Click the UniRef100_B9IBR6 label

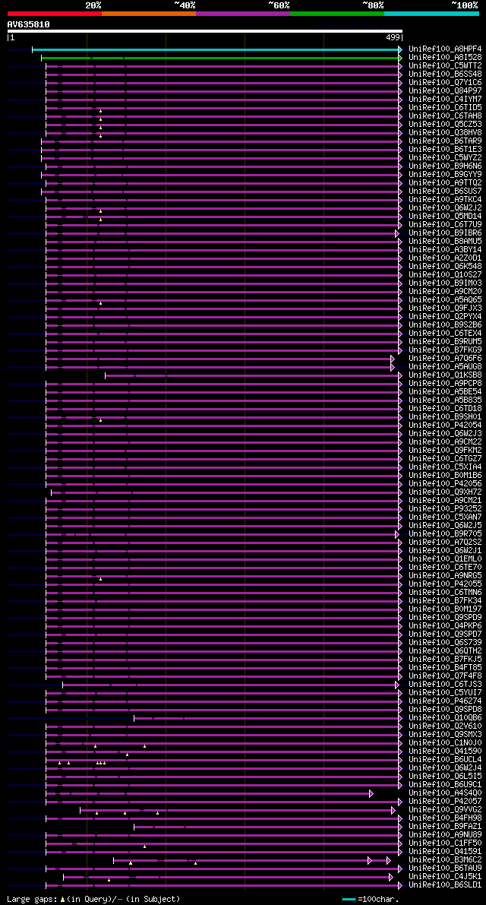[445, 233]
